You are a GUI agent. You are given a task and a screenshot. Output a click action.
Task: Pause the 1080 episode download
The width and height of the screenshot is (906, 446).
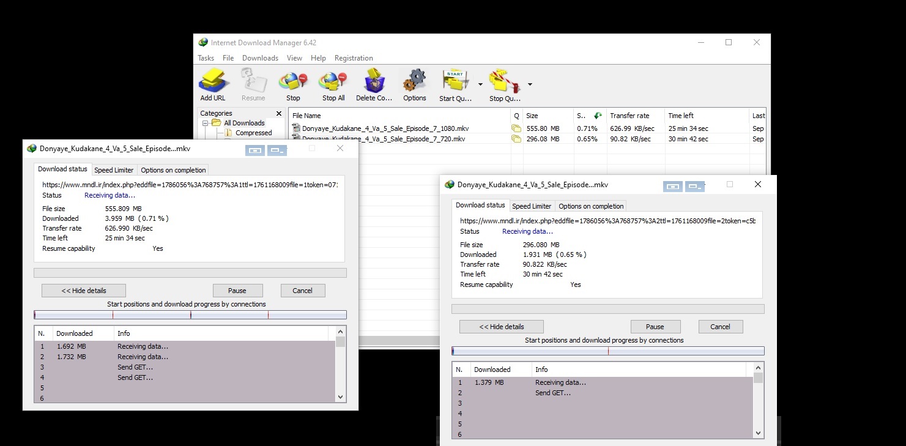[x=237, y=291]
